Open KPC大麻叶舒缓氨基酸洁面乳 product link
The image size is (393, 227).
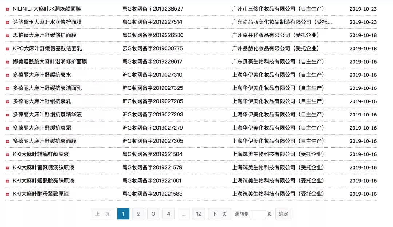pos(47,49)
